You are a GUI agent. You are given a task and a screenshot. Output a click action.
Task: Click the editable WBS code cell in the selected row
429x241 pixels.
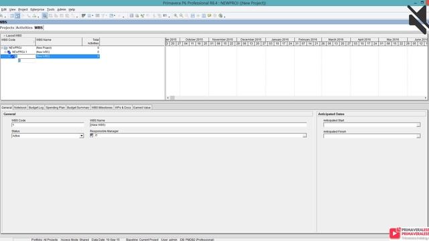click(x=26, y=56)
